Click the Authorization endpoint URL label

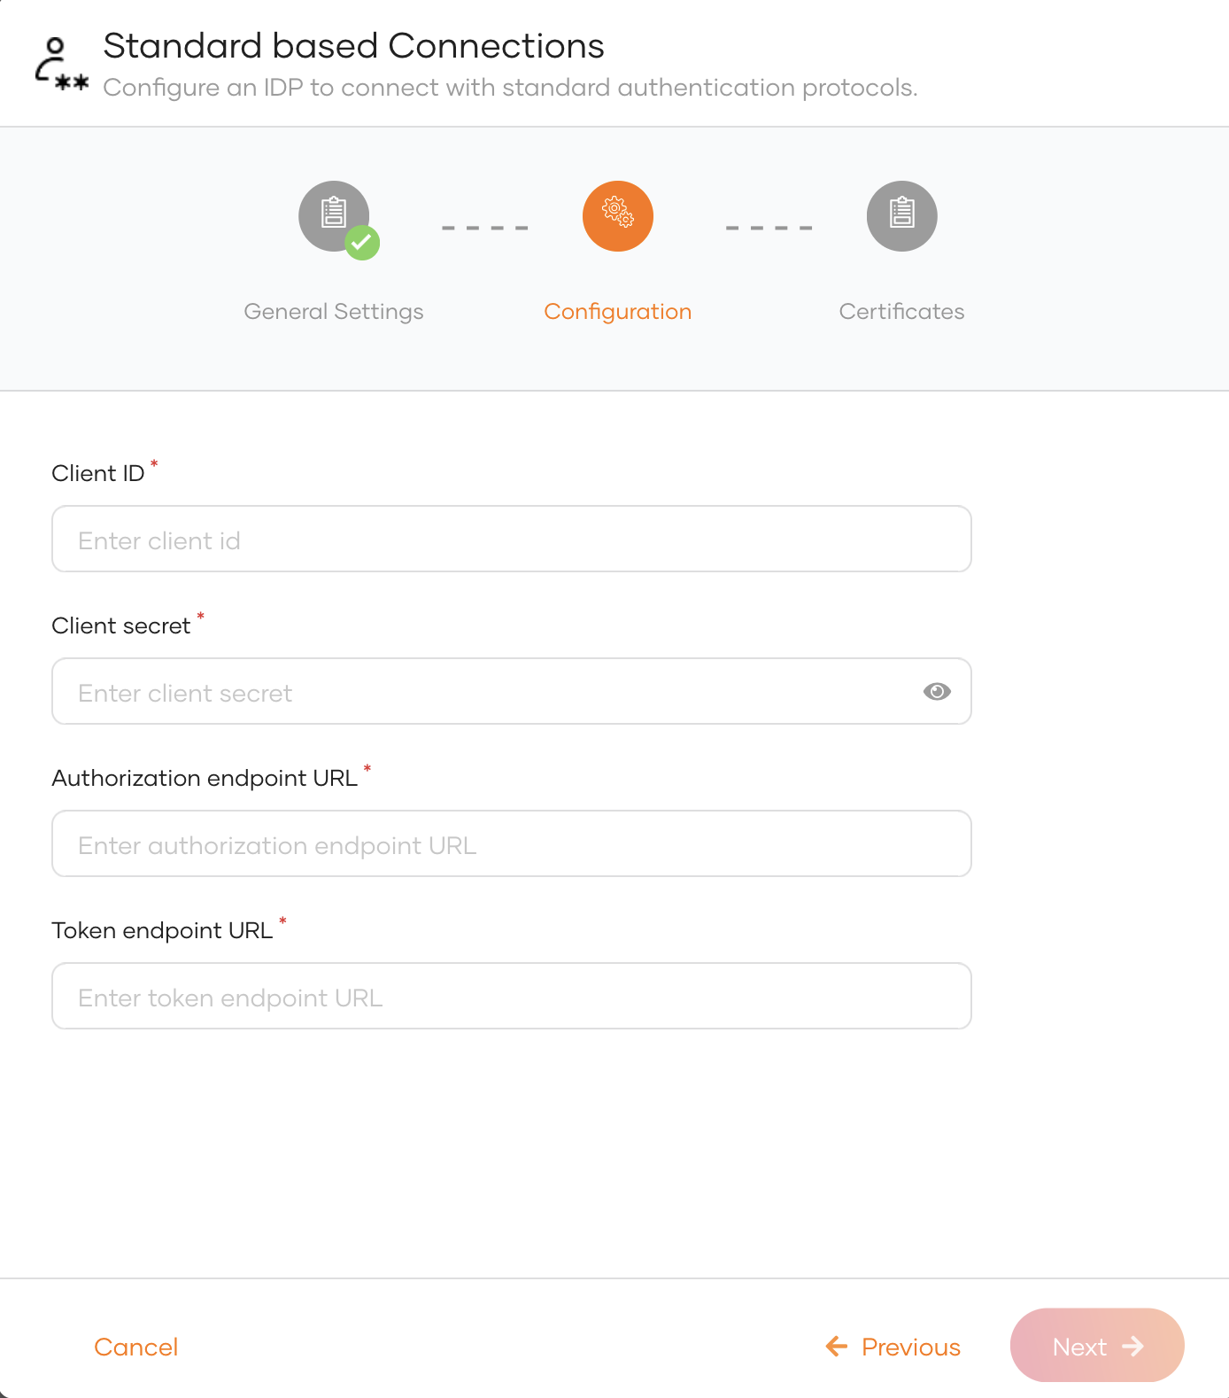coord(205,778)
